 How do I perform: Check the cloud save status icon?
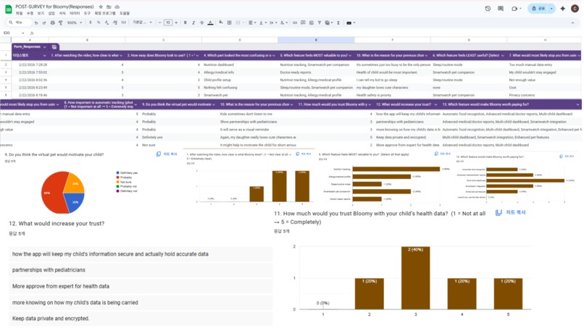tap(117, 7)
